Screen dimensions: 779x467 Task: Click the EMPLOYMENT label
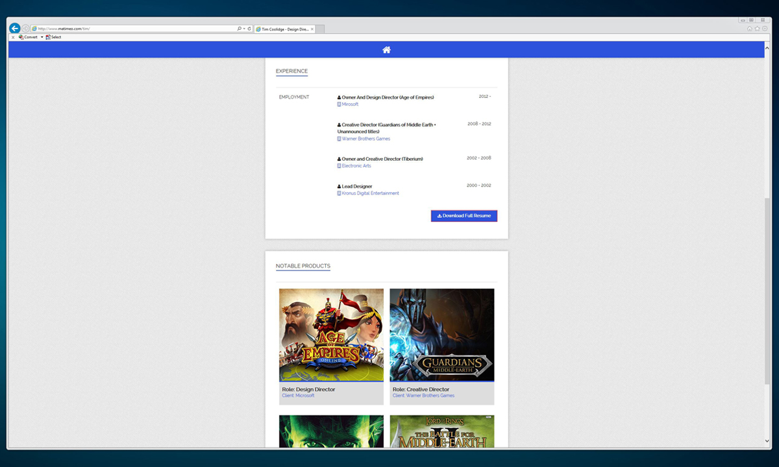tap(294, 97)
